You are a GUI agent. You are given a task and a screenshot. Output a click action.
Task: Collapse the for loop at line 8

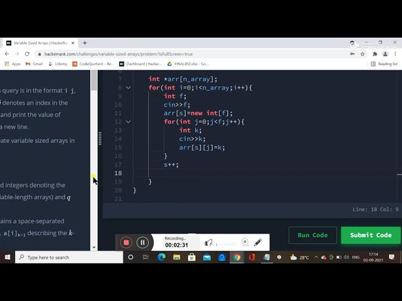[128, 88]
